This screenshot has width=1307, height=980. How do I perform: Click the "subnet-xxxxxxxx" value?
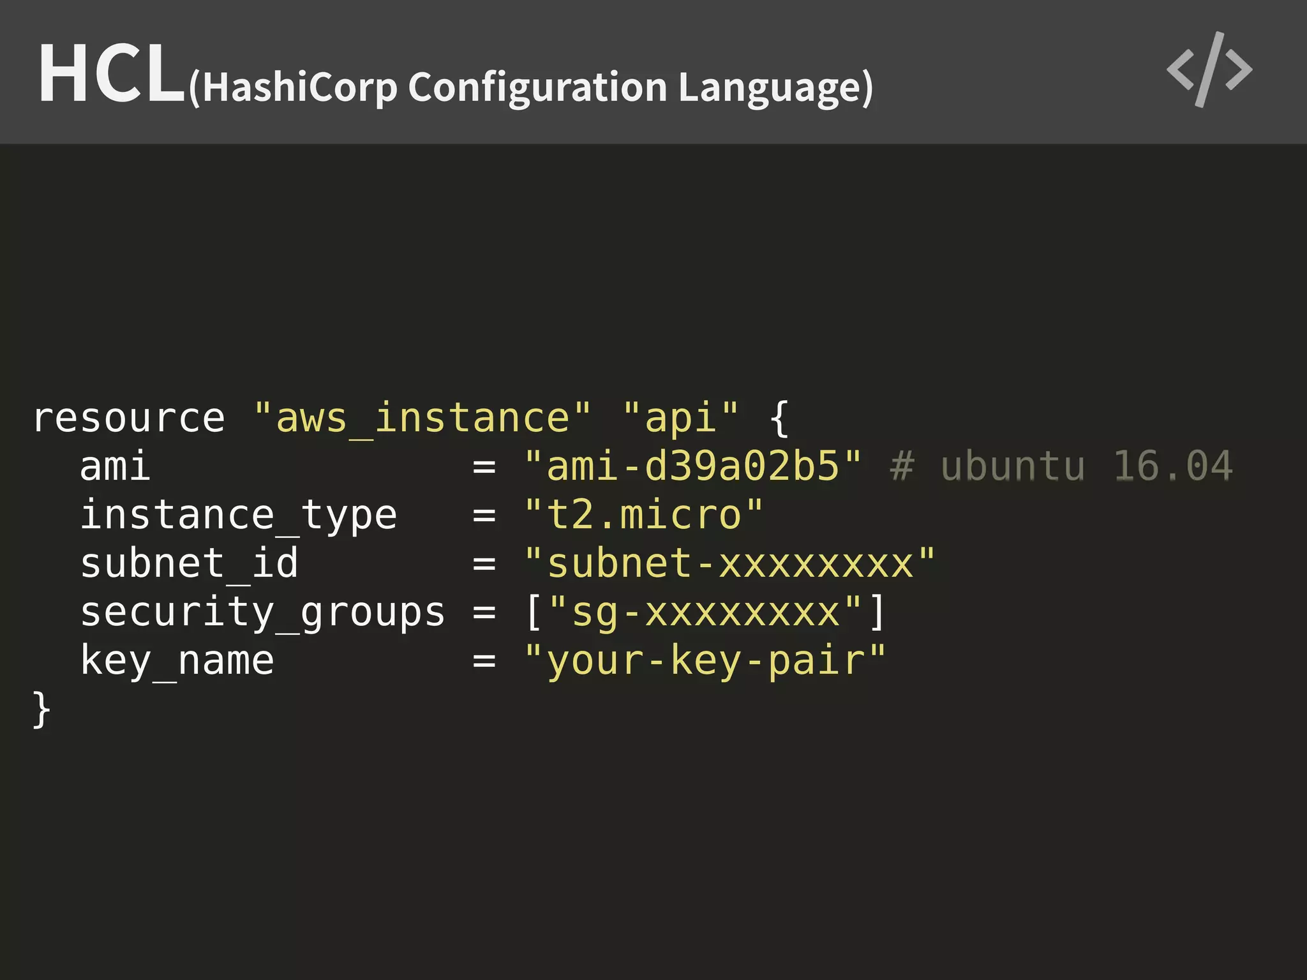[729, 563]
